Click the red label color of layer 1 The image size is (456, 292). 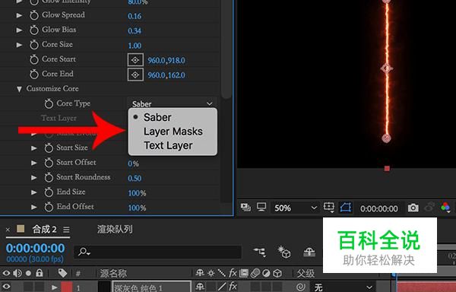point(66,287)
